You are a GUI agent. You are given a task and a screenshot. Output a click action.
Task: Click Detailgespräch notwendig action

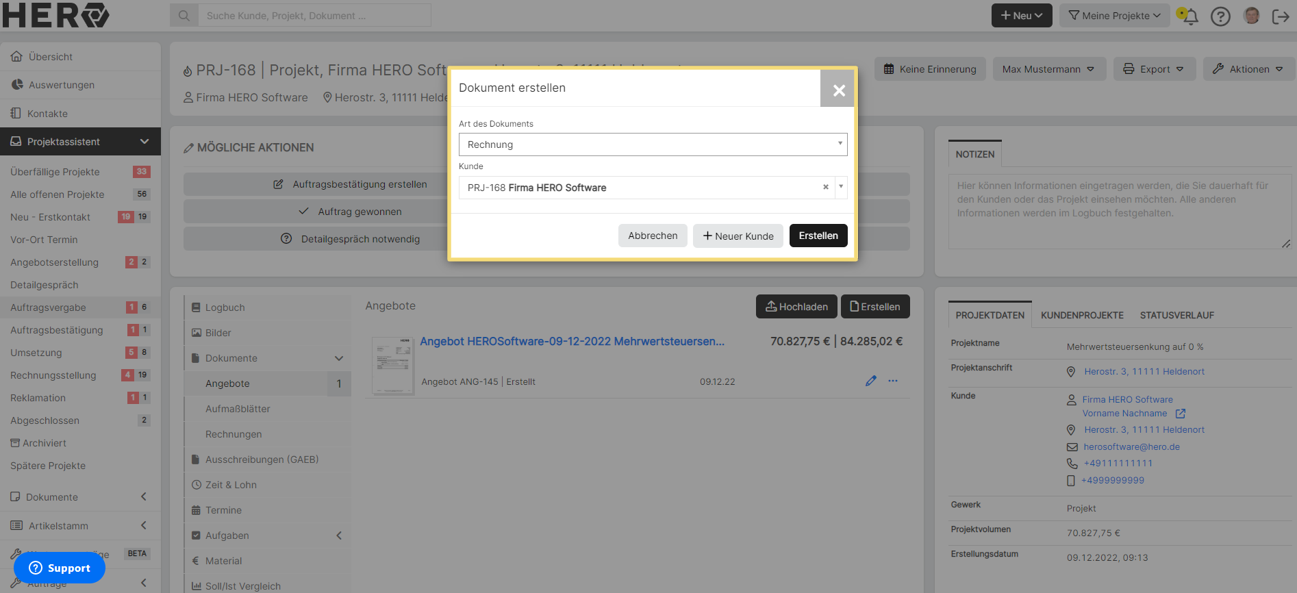coord(350,239)
